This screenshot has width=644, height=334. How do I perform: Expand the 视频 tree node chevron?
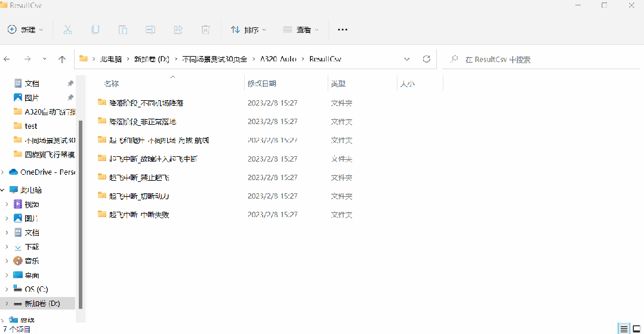[x=7, y=204]
